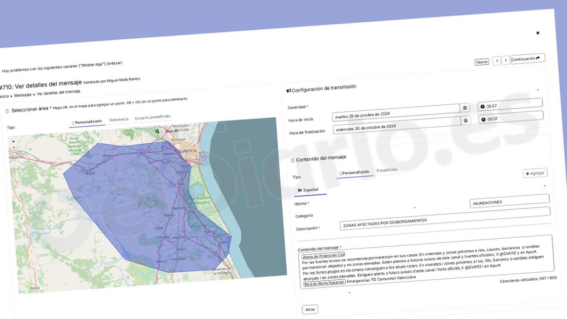Switch to the Referencia area tab

[119, 120]
